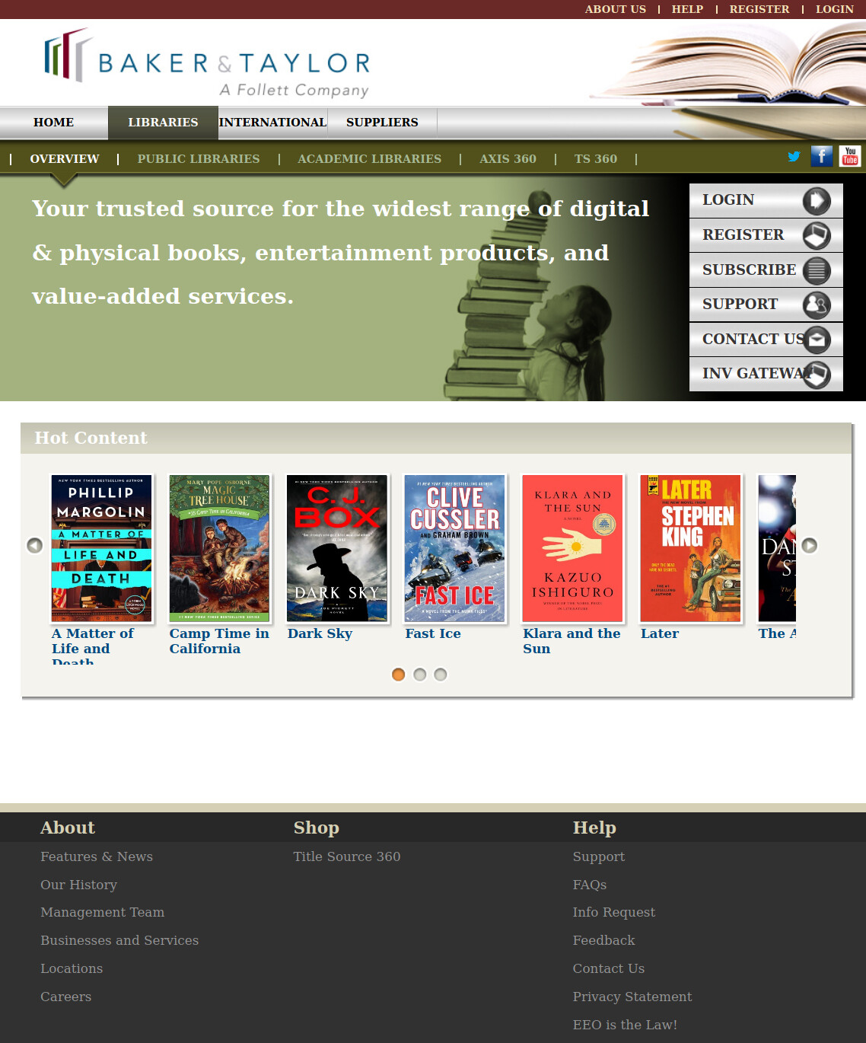The width and height of the screenshot is (866, 1043).
Task: Open Locations footer link
Action: [72, 968]
